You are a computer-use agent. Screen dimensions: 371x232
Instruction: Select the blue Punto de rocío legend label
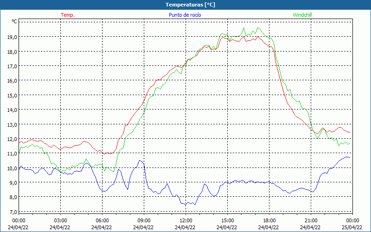point(185,15)
